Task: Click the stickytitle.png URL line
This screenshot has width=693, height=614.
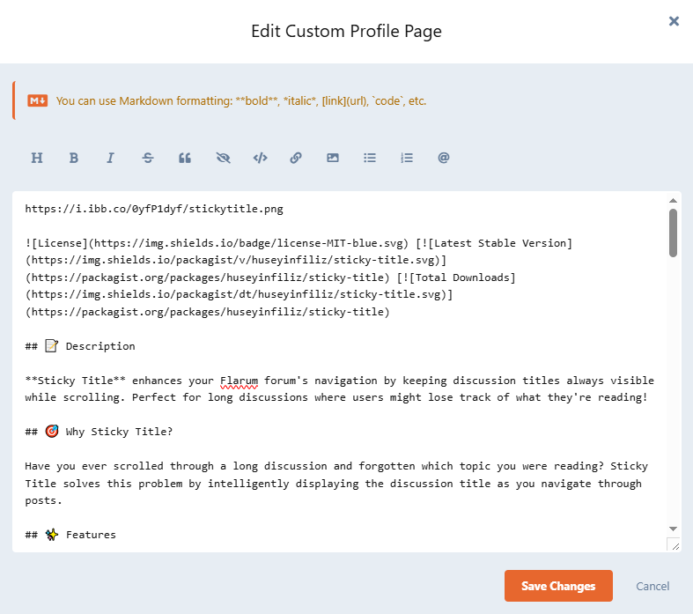Action: pyautogui.click(x=154, y=209)
